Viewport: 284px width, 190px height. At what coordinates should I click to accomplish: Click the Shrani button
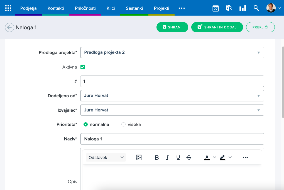pos(172,27)
